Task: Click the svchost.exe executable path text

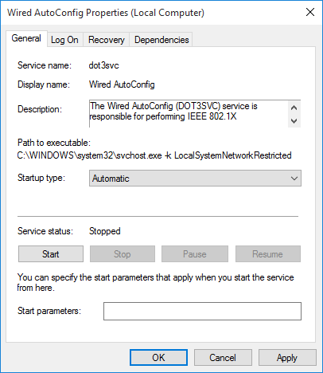Action: [x=154, y=155]
